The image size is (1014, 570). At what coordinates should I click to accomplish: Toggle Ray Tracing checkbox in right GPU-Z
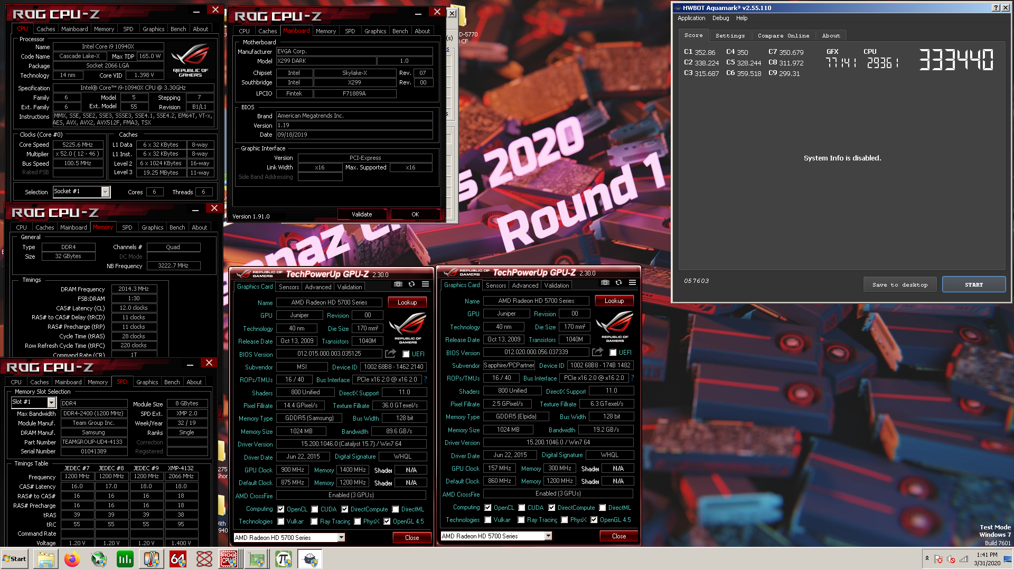tap(521, 520)
